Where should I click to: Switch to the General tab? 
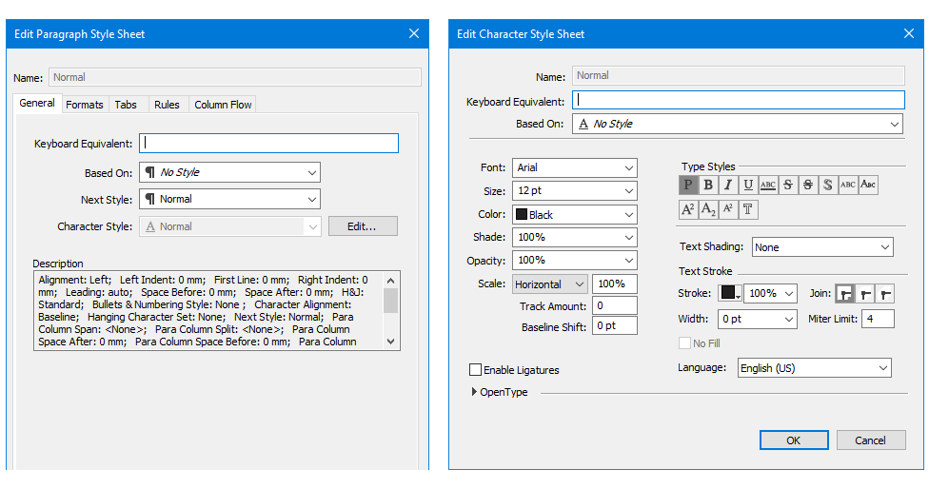[x=37, y=103]
